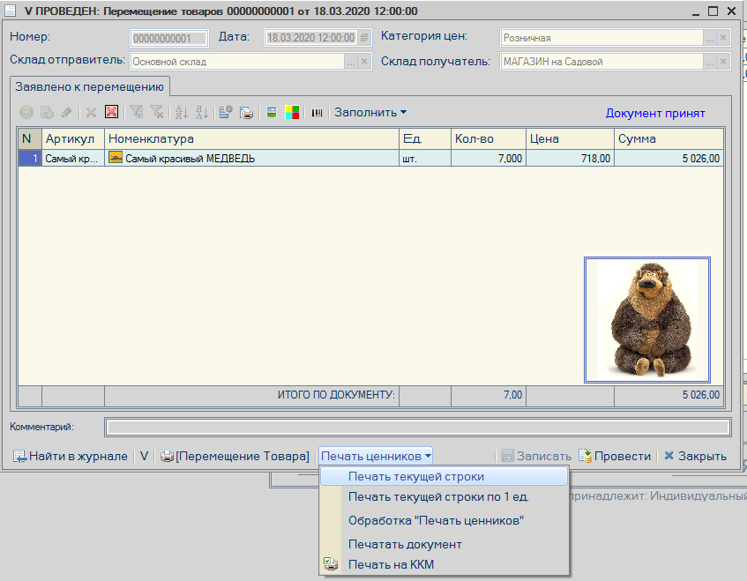The width and height of the screenshot is (747, 581).
Task: Click the Дата input field
Action: (310, 38)
